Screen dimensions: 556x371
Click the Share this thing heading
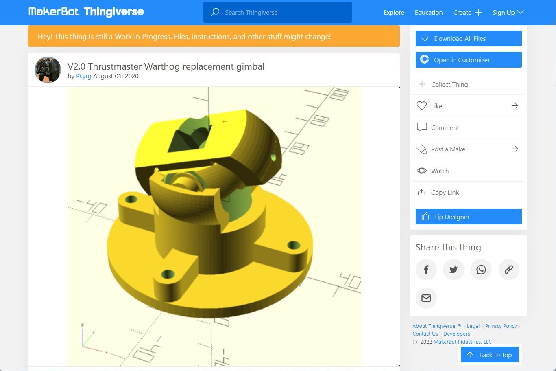tap(448, 247)
